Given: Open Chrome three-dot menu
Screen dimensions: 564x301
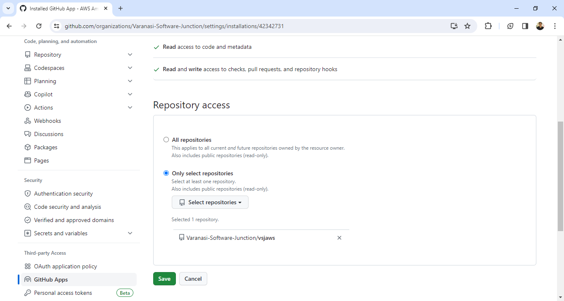Looking at the screenshot, I should click(555, 26).
